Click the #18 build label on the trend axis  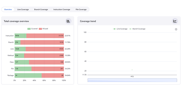point(132,77)
